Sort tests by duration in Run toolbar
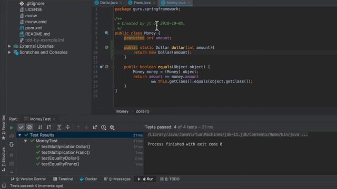This screenshot has width=337, height=189. pyautogui.click(x=49, y=127)
